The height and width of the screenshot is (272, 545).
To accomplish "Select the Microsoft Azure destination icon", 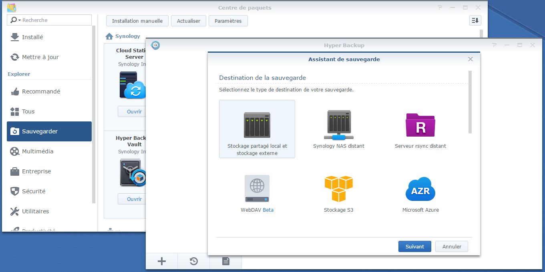I will (420, 189).
